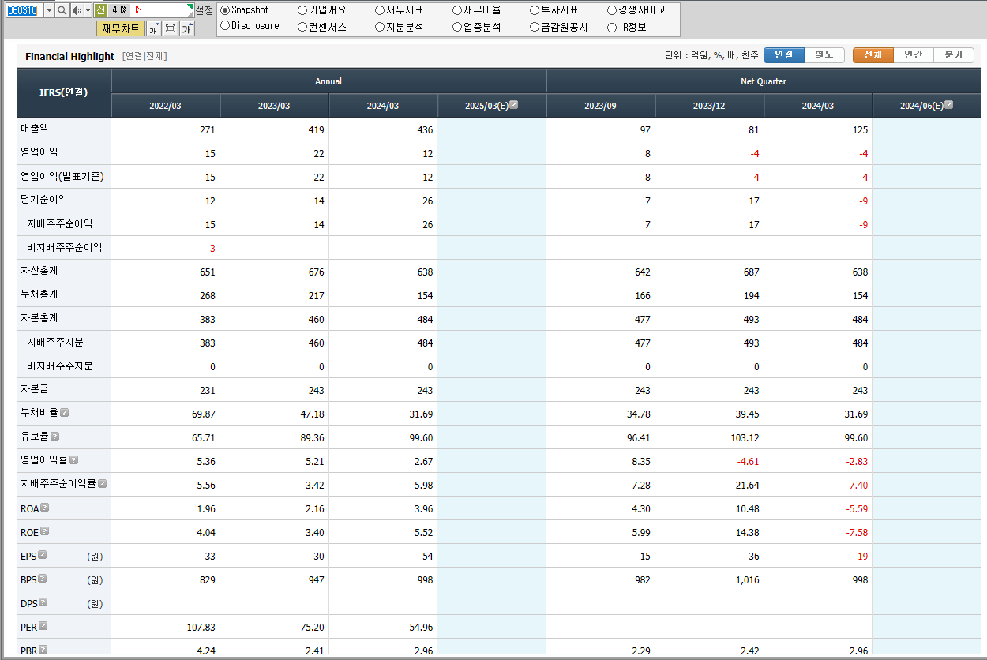
Task: Click the 2023/09 column header
Action: coord(600,106)
